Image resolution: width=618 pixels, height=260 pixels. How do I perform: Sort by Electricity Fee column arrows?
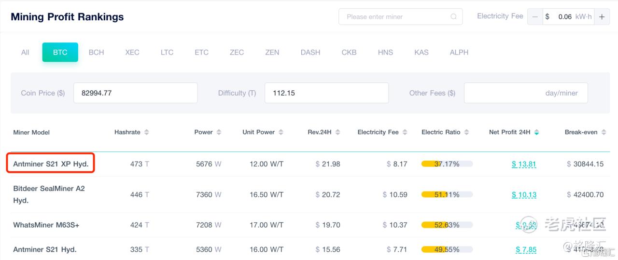(x=405, y=132)
